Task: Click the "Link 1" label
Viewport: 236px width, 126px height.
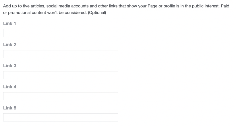Action: [9, 23]
